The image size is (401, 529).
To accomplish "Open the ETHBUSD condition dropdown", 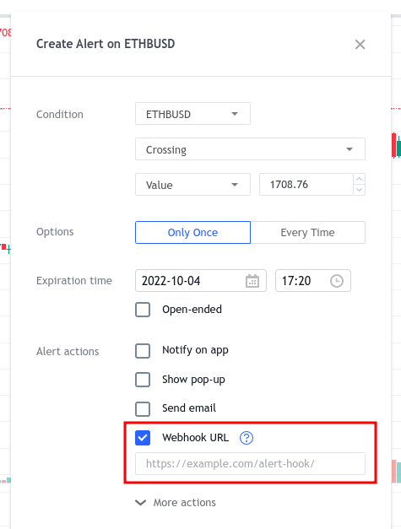I will [192, 114].
